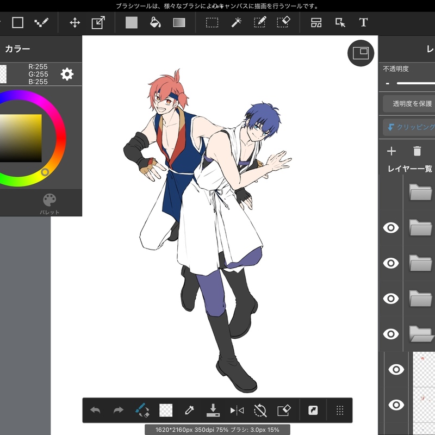Hide the open folder layer

[x=391, y=334]
